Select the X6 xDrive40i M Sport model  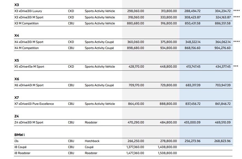tap(29, 85)
